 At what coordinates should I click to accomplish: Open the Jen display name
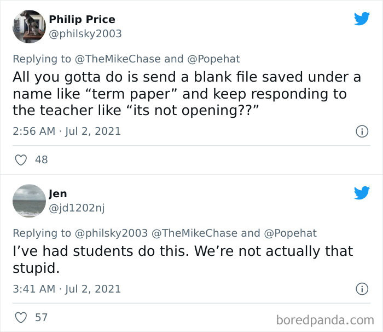(x=58, y=193)
